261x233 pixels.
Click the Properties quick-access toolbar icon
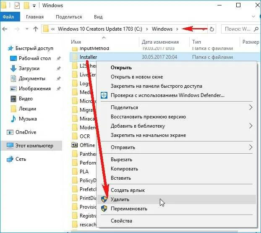(17, 5)
